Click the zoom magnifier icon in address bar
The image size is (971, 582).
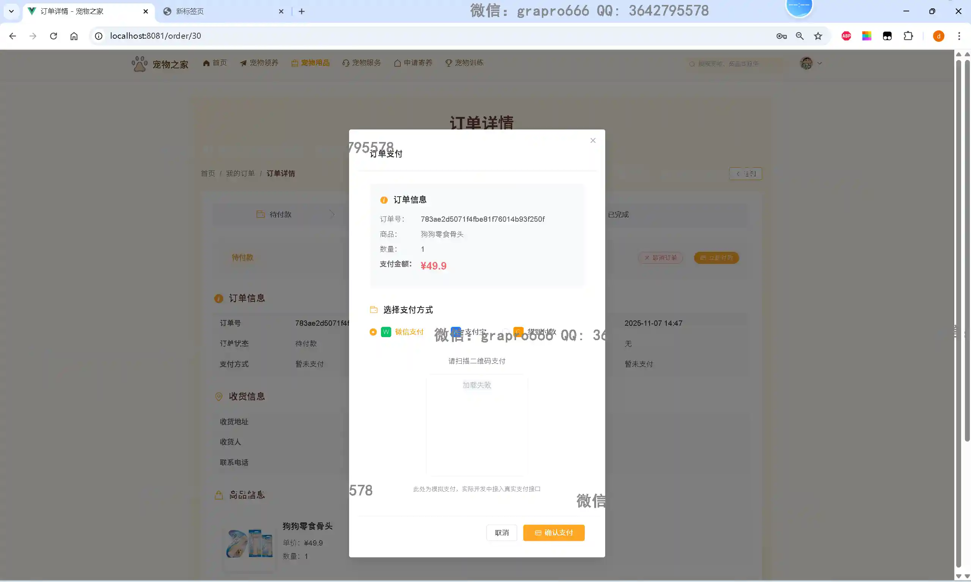pos(799,36)
